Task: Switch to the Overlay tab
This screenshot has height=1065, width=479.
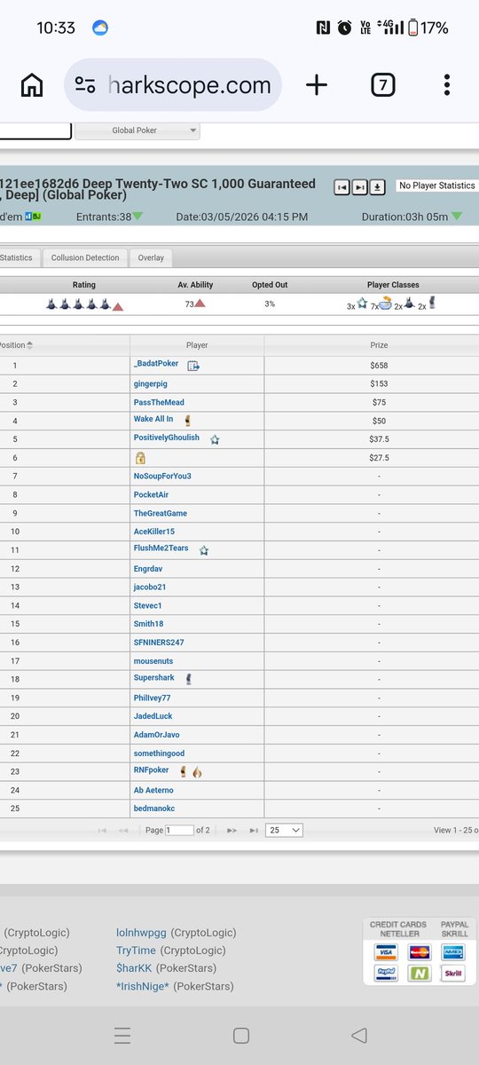Action: [x=151, y=257]
